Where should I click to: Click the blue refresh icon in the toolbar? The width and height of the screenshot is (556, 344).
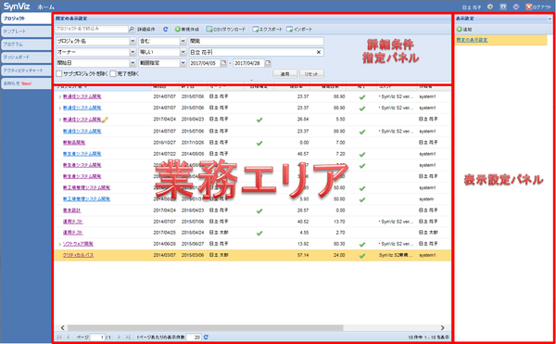pyautogui.click(x=165, y=30)
